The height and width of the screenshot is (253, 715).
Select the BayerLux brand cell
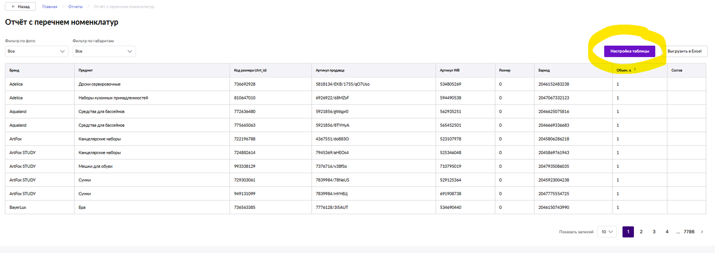pyautogui.click(x=18, y=207)
